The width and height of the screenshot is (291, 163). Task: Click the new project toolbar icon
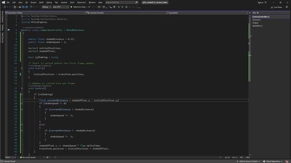click(x=15, y=7)
